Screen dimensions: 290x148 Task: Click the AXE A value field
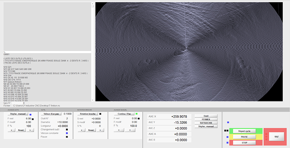(x=180, y=134)
